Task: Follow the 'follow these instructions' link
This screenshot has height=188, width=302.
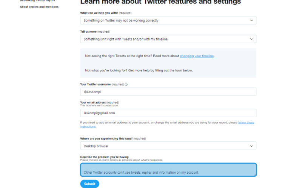Action: (x=246, y=123)
